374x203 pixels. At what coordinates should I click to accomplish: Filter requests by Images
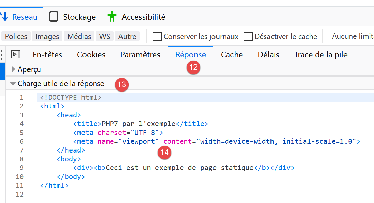[x=47, y=36]
